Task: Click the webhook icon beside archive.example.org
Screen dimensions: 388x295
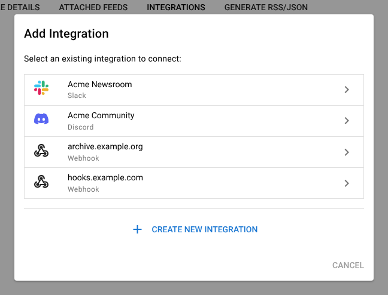Action: (41, 150)
